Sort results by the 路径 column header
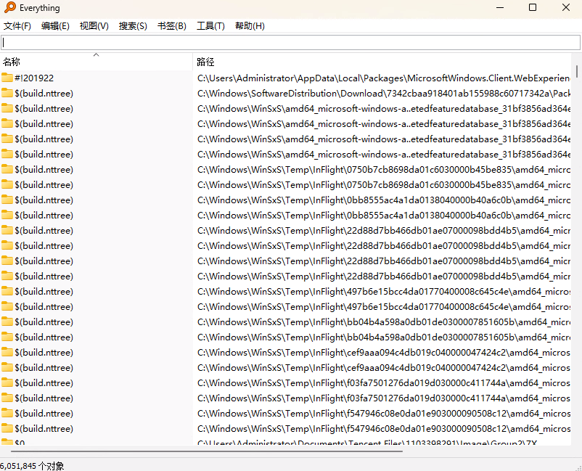582x471 pixels. click(382, 62)
